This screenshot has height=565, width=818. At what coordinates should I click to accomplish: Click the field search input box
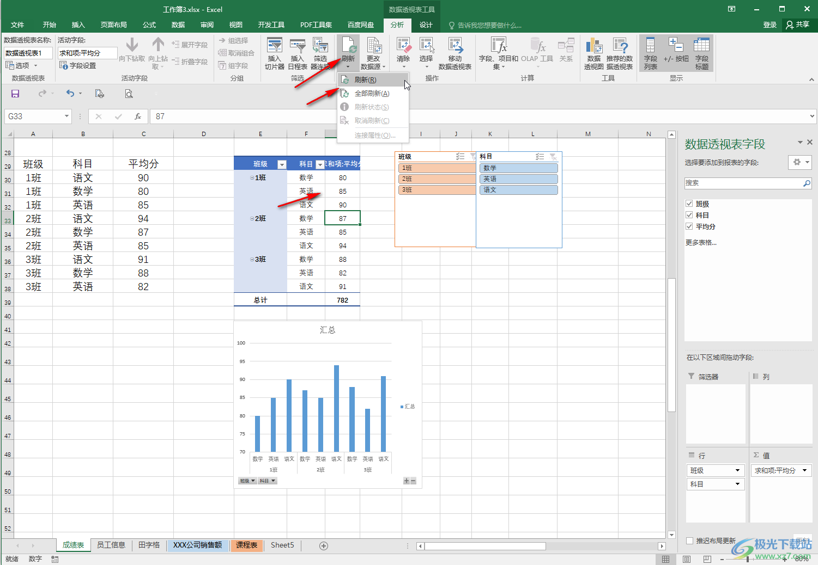click(748, 183)
